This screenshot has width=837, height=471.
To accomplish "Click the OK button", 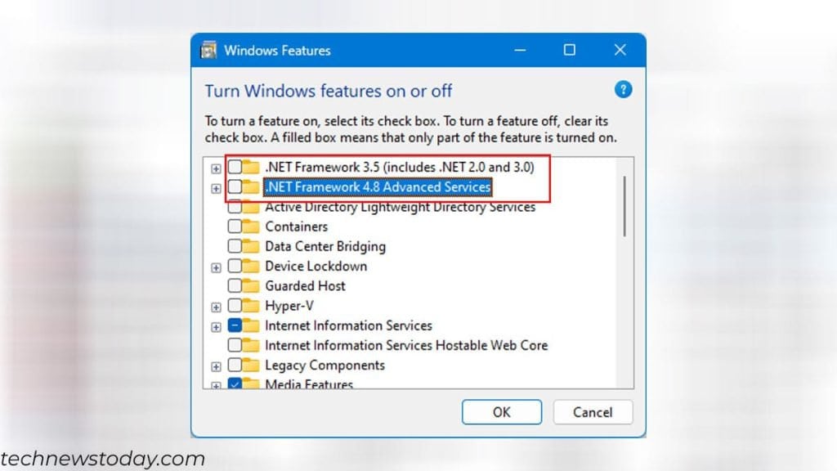I will pos(501,412).
